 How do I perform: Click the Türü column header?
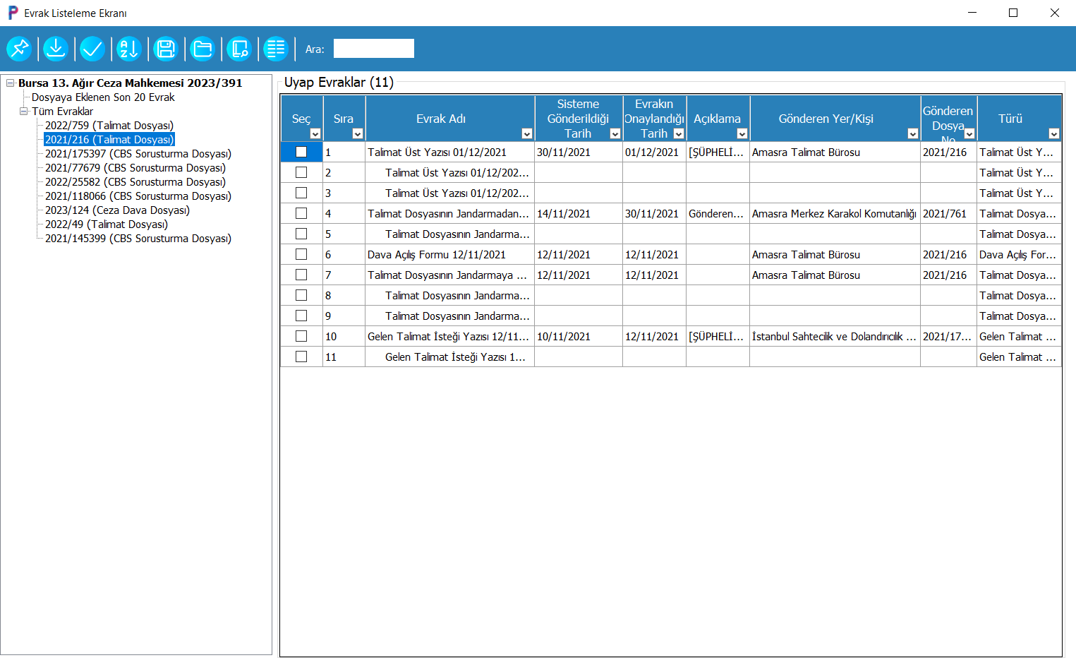1010,119
